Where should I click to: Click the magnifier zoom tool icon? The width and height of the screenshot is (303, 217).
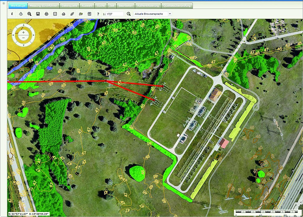[x=29, y=14]
